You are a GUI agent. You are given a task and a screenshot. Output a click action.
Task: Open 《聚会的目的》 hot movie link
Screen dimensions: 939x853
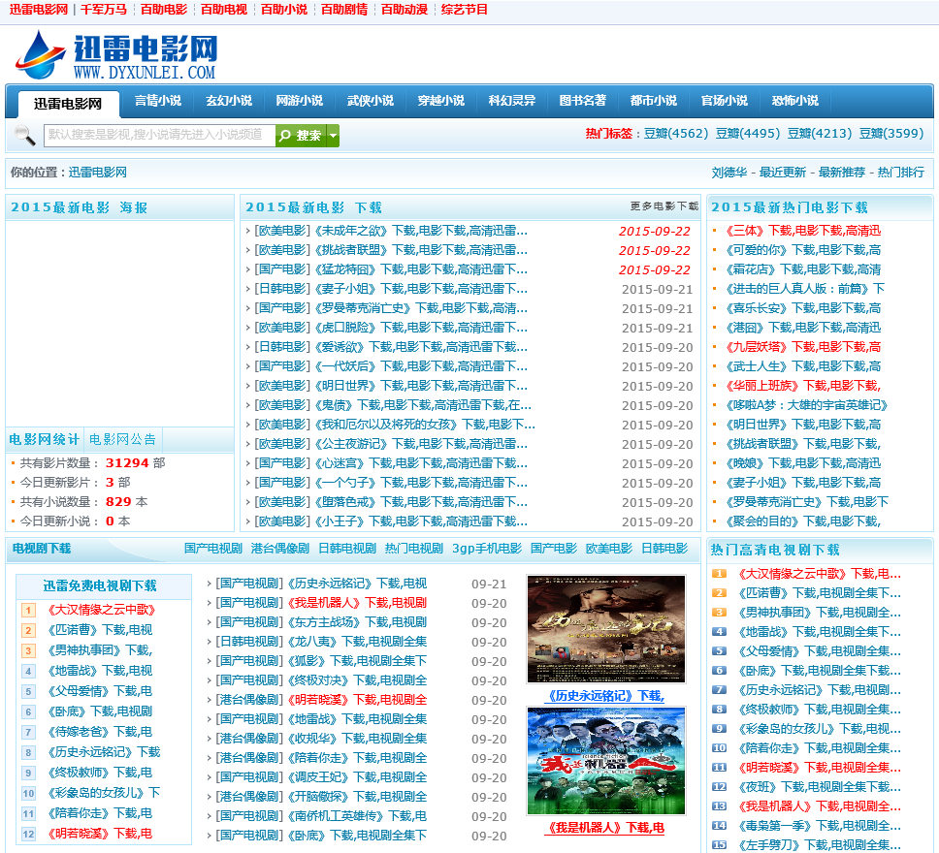pos(802,521)
